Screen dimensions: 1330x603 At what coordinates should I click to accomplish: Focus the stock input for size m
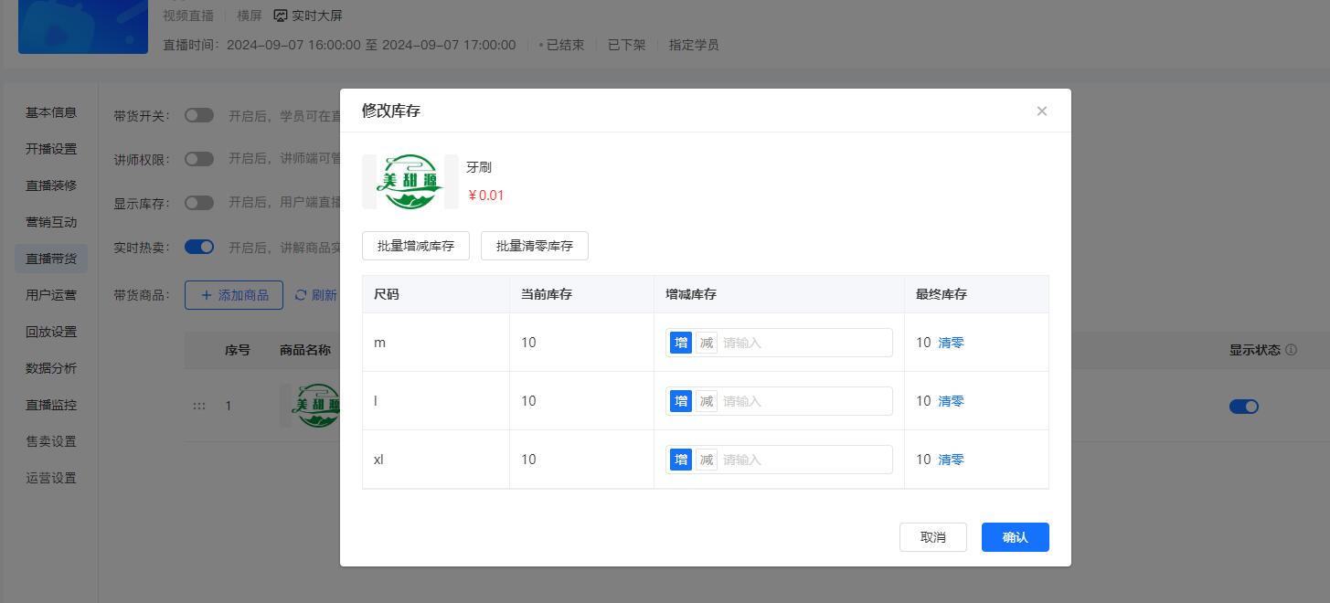click(803, 343)
